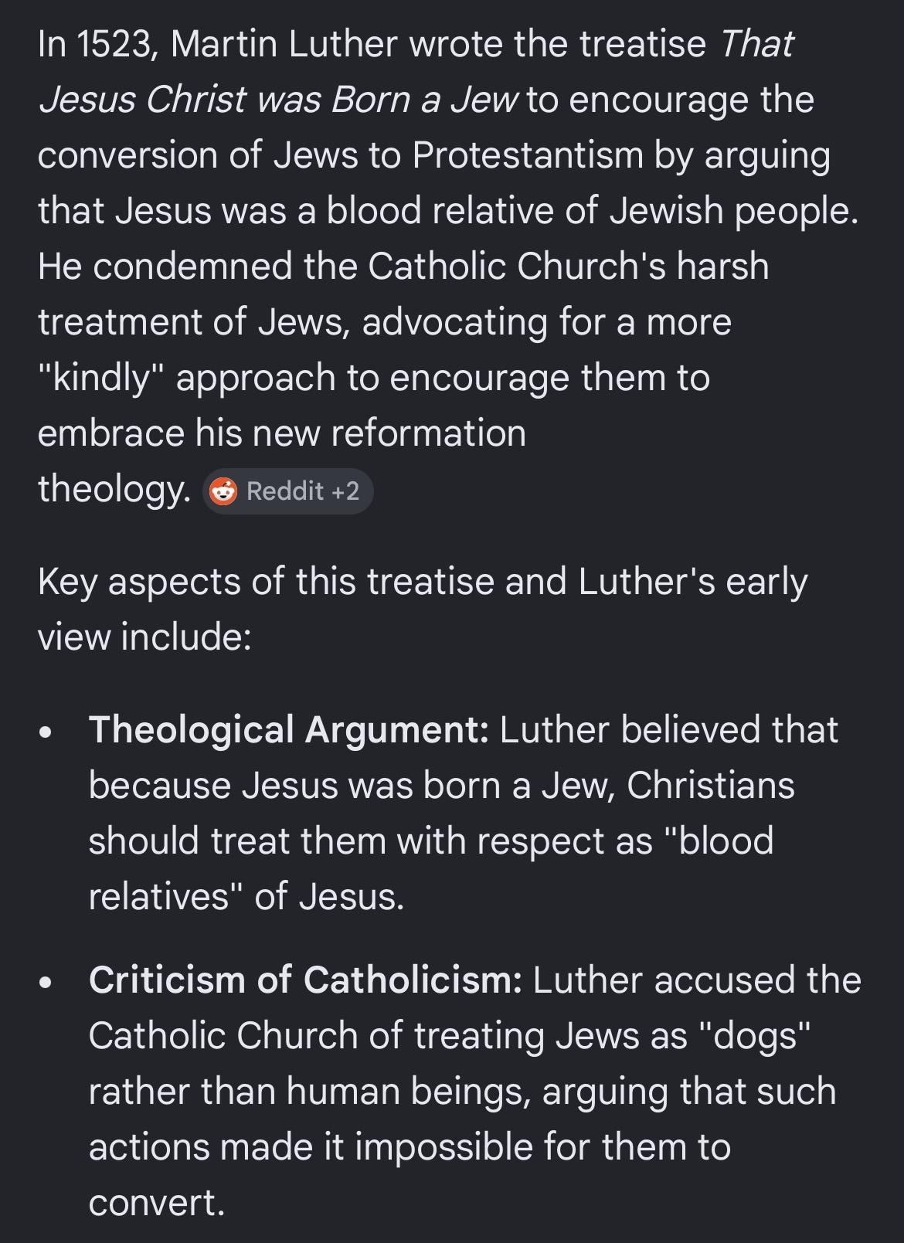Click the quoted word kindly
The image size is (904, 1243).
point(102,379)
